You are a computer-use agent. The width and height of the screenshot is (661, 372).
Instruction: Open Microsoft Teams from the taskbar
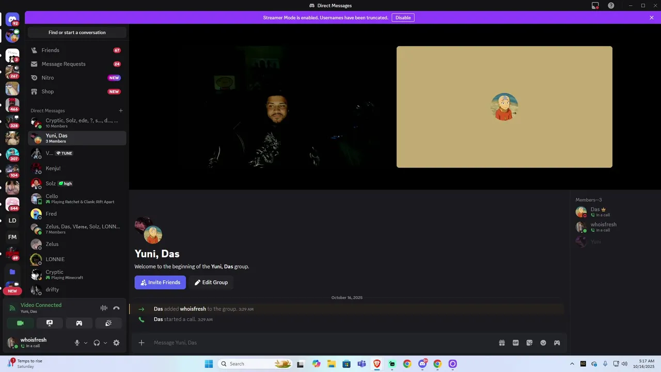(x=362, y=364)
